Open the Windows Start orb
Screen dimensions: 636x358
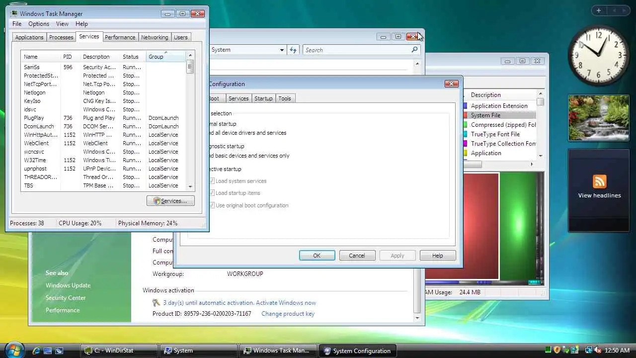[14, 349]
